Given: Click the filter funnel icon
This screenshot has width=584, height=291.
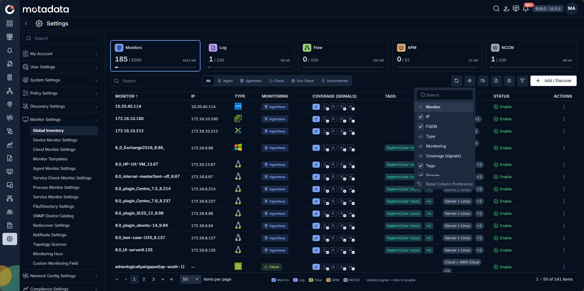Looking at the screenshot, I should pos(522,81).
